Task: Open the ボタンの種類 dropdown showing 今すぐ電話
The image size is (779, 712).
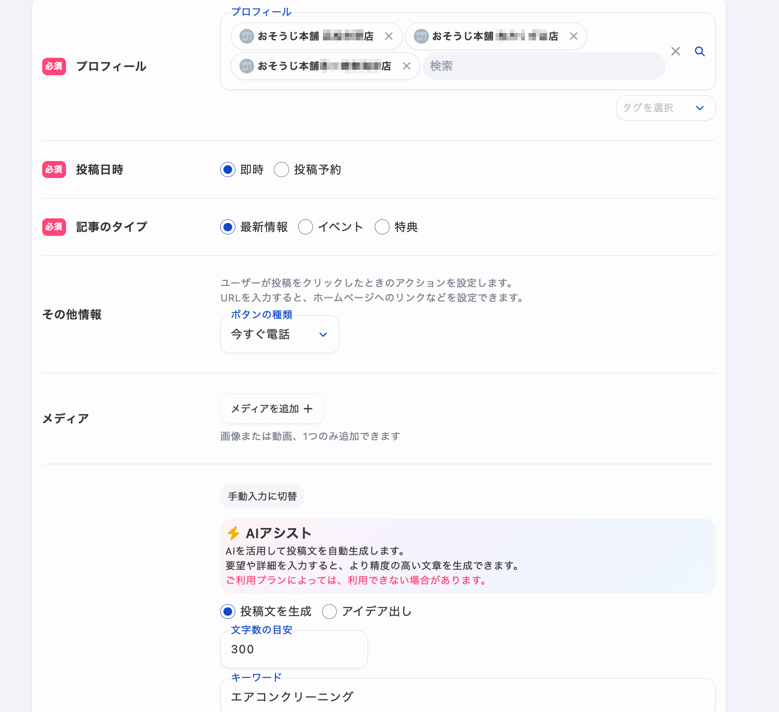Action: point(280,334)
